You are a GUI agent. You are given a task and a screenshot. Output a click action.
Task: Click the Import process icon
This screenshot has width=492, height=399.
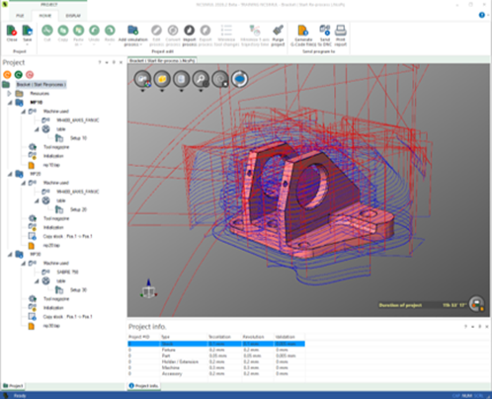click(x=189, y=31)
